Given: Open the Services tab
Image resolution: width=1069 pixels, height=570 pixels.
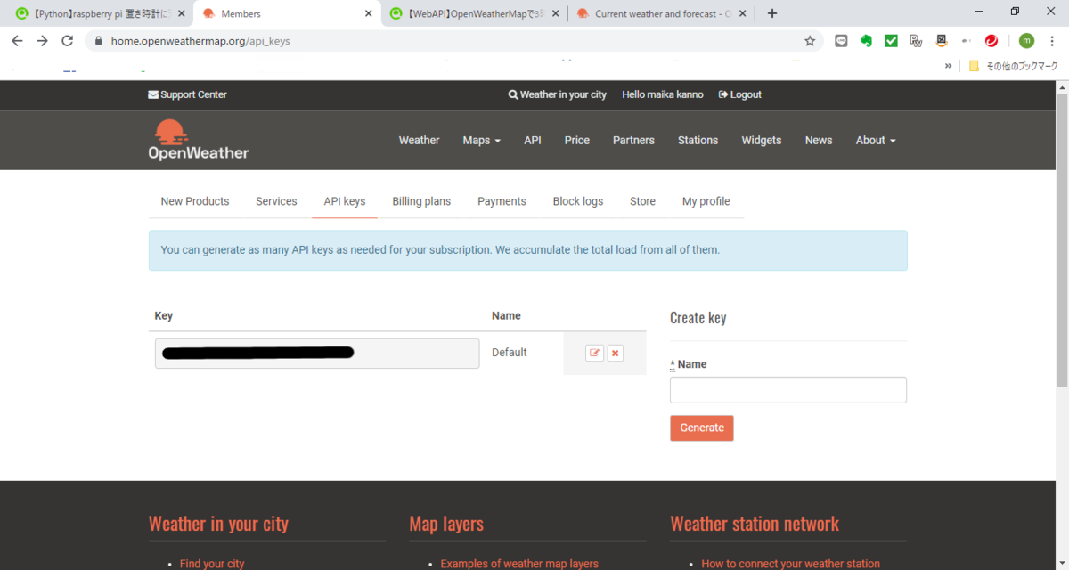Looking at the screenshot, I should pos(276,201).
